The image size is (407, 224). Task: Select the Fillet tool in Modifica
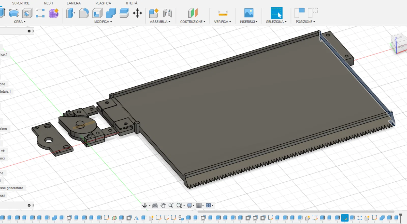(x=84, y=13)
